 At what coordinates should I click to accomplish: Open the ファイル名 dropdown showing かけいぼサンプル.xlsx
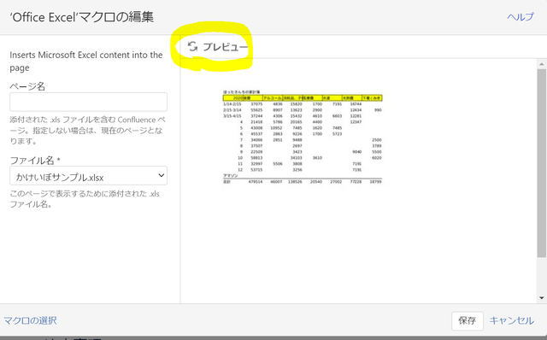click(x=88, y=175)
